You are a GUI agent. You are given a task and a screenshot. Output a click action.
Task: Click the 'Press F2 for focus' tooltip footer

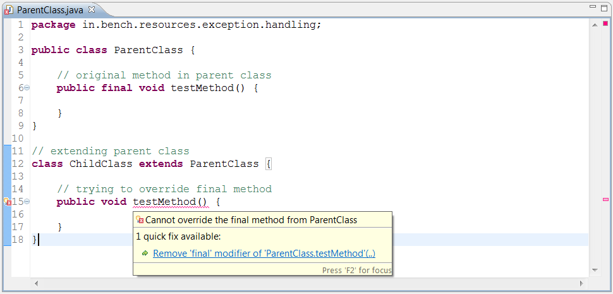[356, 270]
